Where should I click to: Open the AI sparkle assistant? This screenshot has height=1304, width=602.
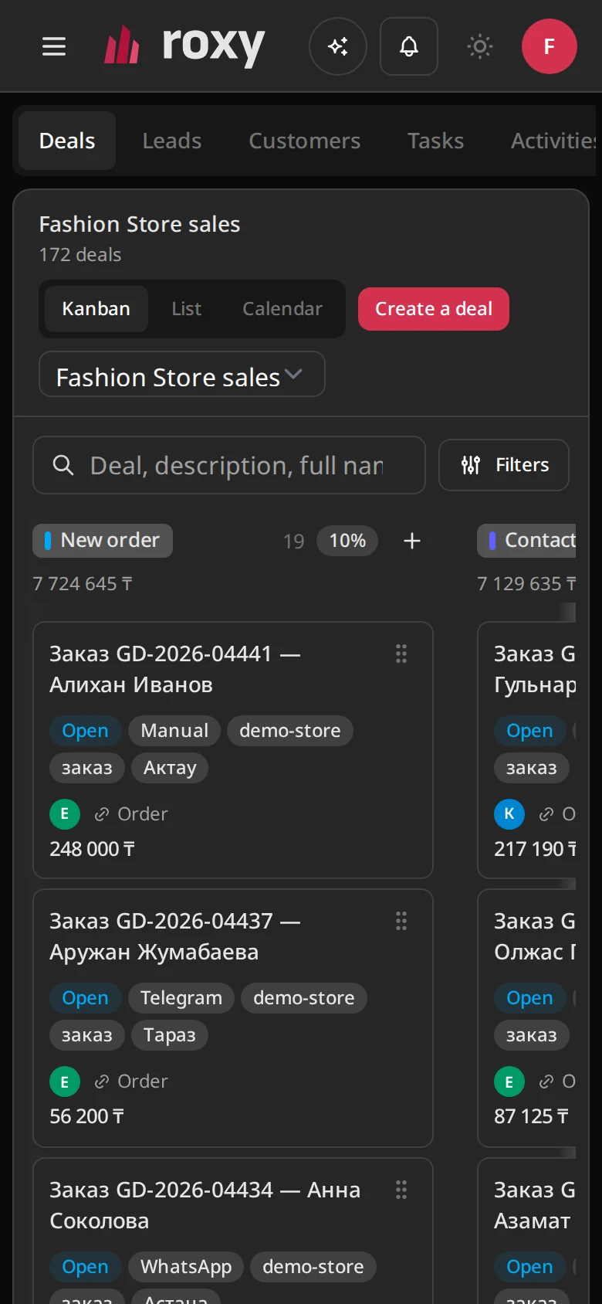(338, 46)
